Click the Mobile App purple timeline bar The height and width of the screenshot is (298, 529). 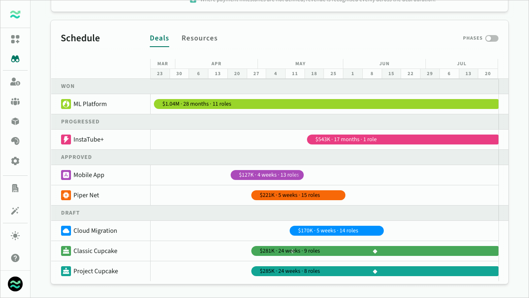click(267, 175)
